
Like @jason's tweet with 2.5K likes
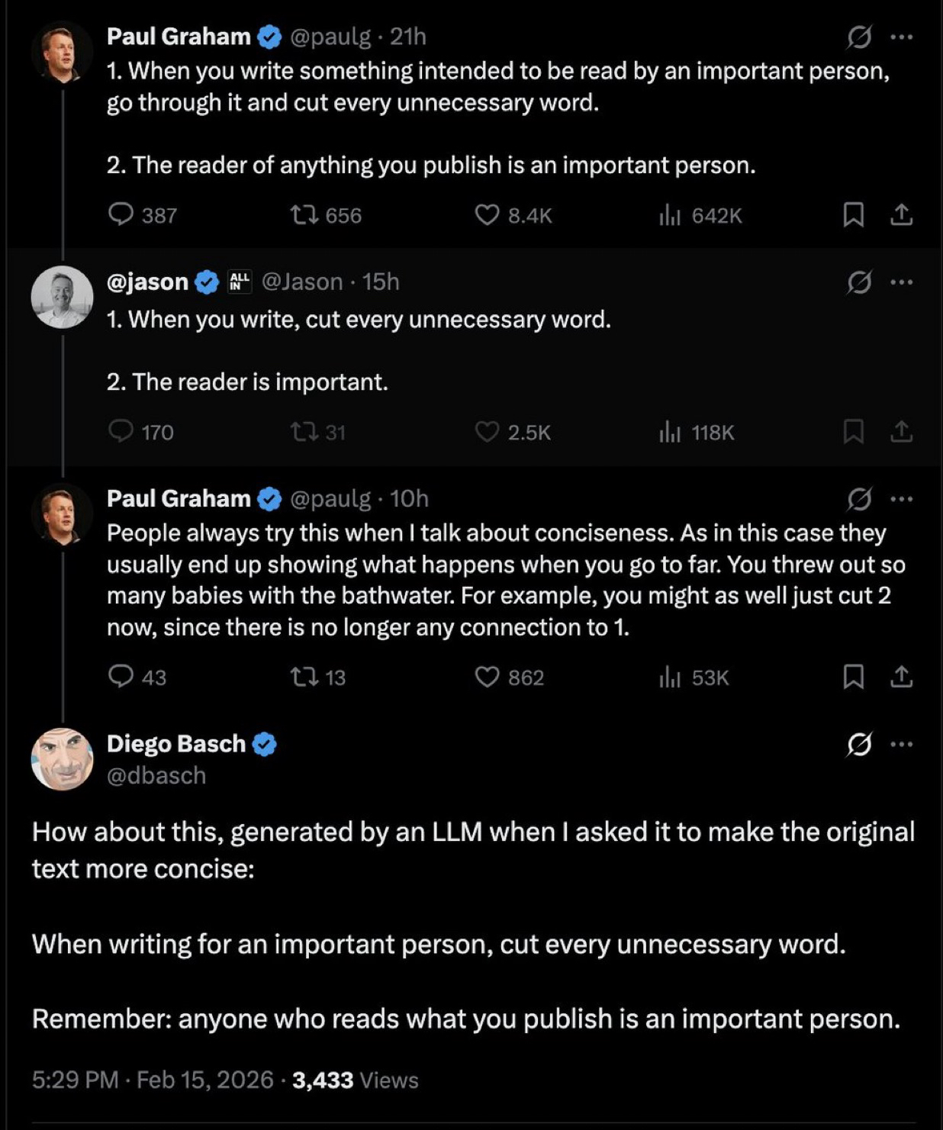[x=487, y=432]
